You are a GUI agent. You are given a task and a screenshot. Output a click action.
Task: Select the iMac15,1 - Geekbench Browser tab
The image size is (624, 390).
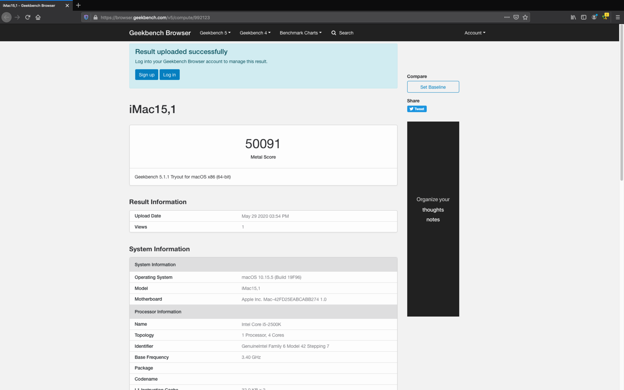click(x=36, y=5)
